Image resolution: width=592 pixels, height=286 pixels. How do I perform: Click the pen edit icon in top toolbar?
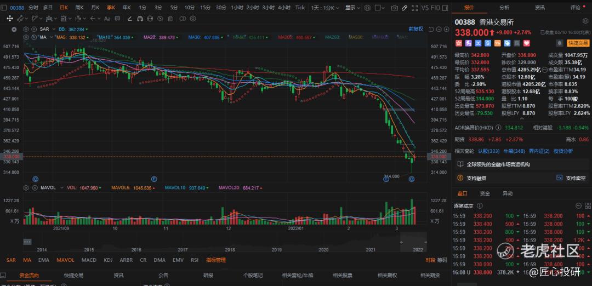pyautogui.click(x=405, y=8)
